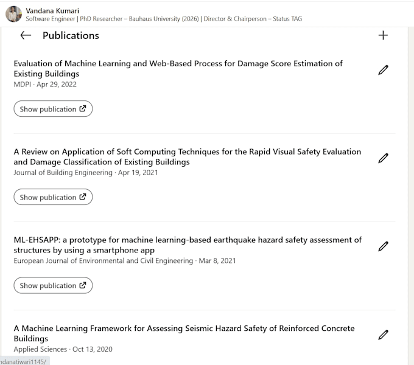Show publication for ML-EHSAPP paper
This screenshot has width=414, height=365.
click(53, 285)
